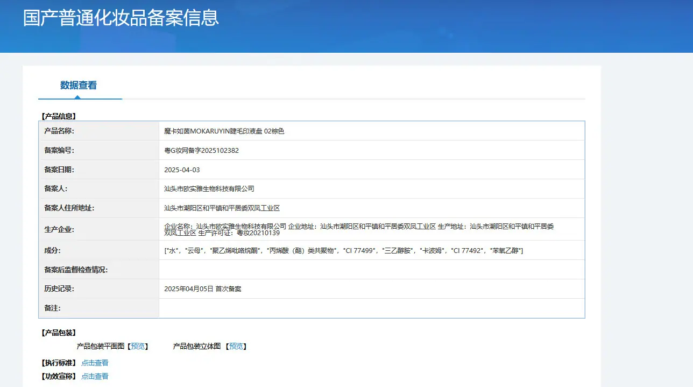
Task: Click the 生产企业 details text
Action: pos(359,230)
